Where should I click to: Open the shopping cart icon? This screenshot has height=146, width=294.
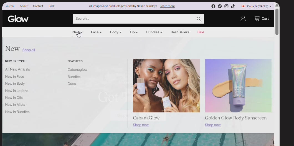pyautogui.click(x=257, y=18)
